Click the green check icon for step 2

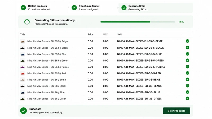(74, 8)
